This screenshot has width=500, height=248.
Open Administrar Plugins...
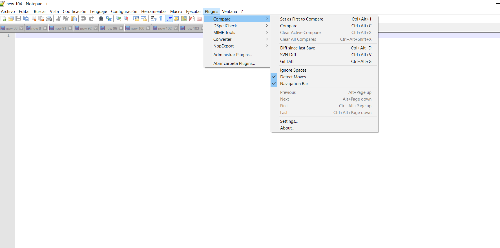[236, 55]
